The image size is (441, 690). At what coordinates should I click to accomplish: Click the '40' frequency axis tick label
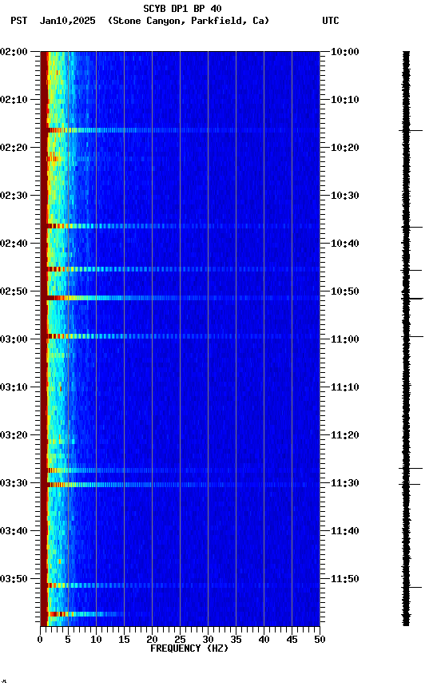(264, 640)
